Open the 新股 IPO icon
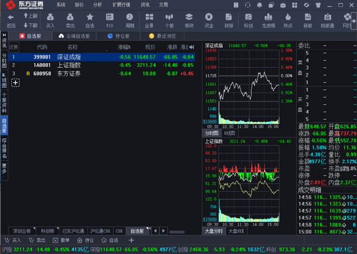This screenshot has height=254, width=357. (x=308, y=17)
